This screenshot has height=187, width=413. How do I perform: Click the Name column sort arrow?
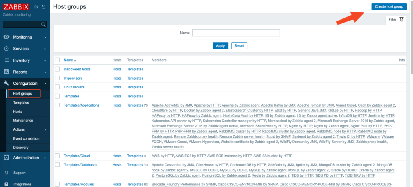(75, 60)
